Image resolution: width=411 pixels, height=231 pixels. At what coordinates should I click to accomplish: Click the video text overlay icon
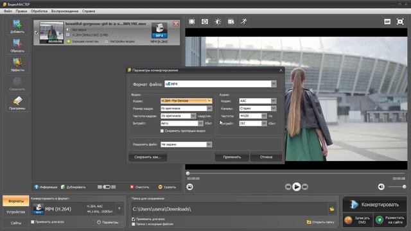[x=231, y=22]
